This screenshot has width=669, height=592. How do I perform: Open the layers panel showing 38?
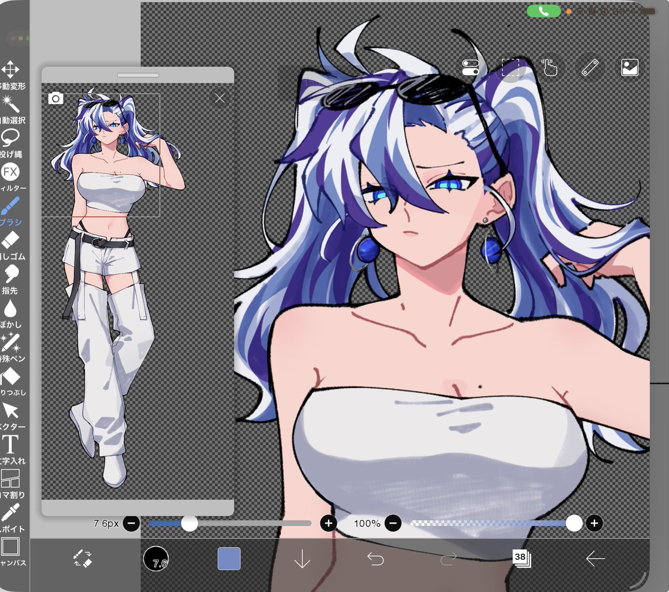522,559
